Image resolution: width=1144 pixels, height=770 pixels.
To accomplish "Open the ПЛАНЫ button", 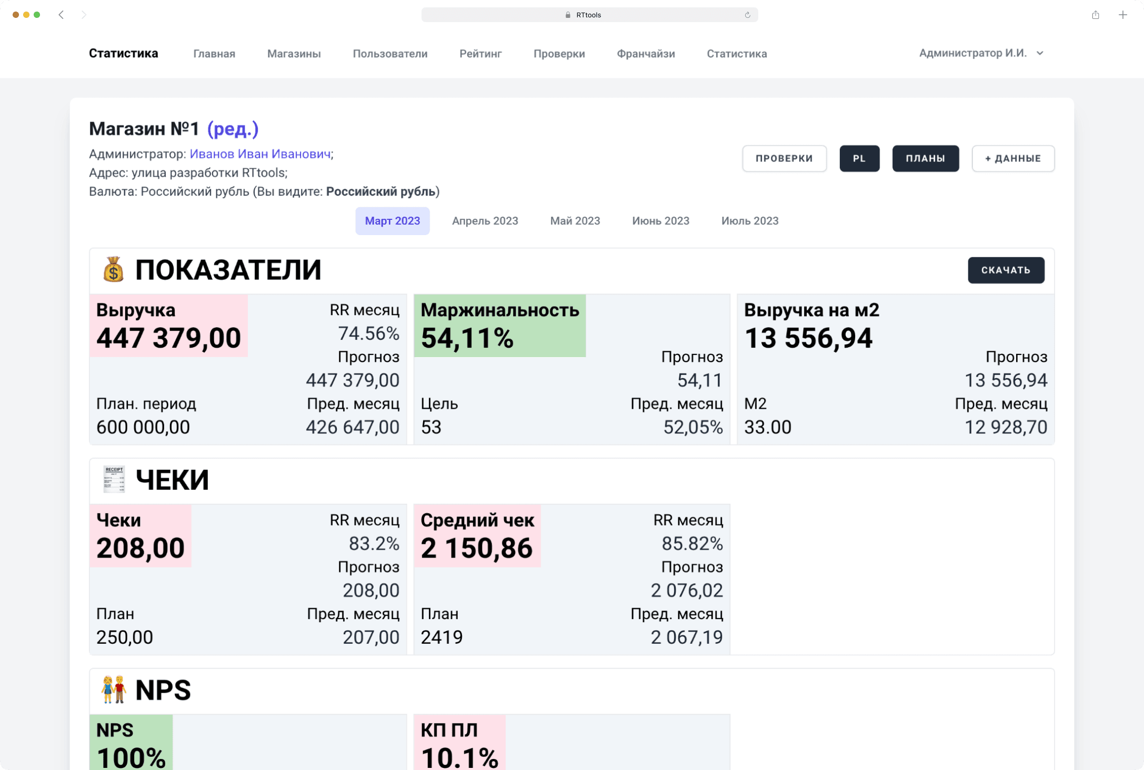I will 925,158.
